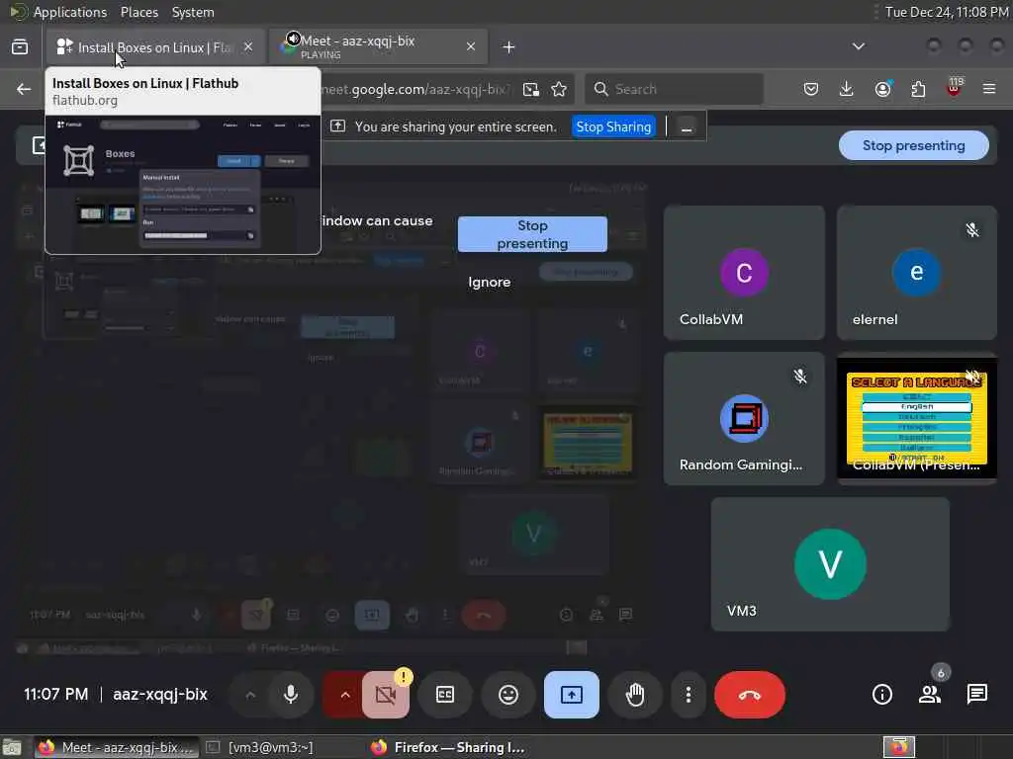Screen dimensions: 1013x759
Task: Show the people participants panel
Action: tap(929, 695)
